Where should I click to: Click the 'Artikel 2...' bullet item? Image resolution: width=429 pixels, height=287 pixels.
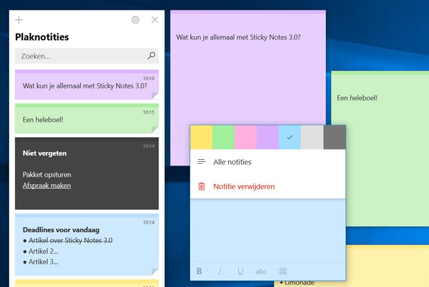point(43,251)
